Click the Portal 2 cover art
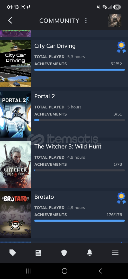Screen dimensions: 128x279 [16, 114]
